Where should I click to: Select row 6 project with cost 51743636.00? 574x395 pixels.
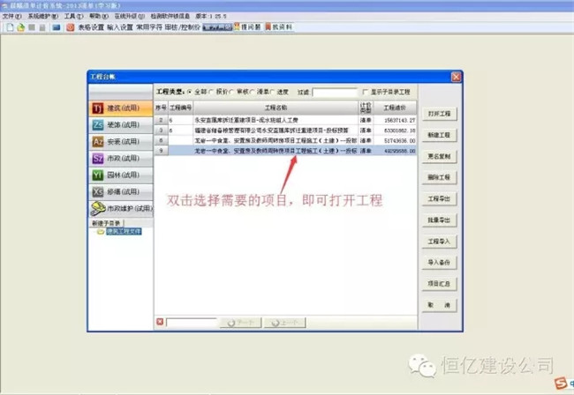point(285,141)
